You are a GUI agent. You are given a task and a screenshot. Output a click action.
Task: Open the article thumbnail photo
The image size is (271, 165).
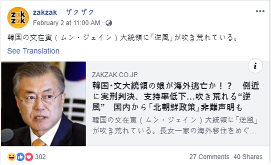point(43,104)
